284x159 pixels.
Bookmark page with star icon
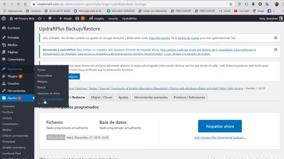pyautogui.click(x=231, y=4)
